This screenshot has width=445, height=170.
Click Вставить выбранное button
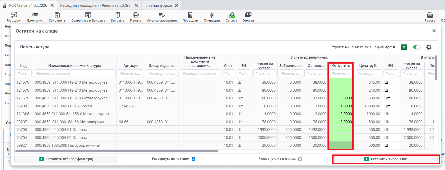point(386,159)
